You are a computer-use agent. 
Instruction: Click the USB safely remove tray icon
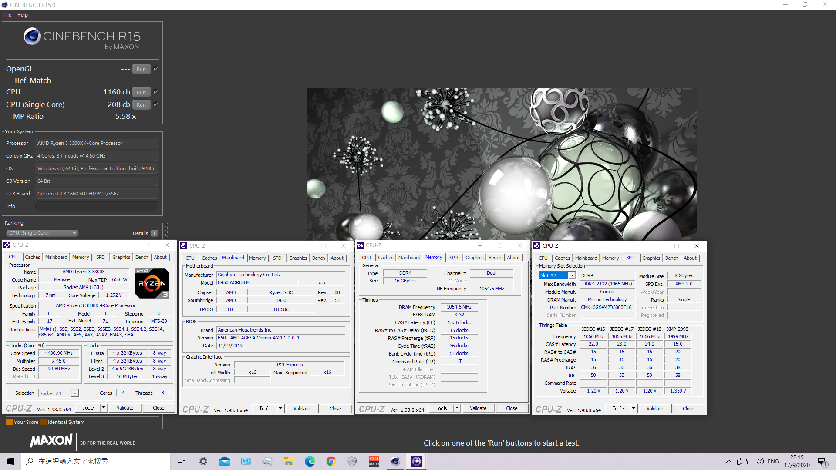point(739,461)
